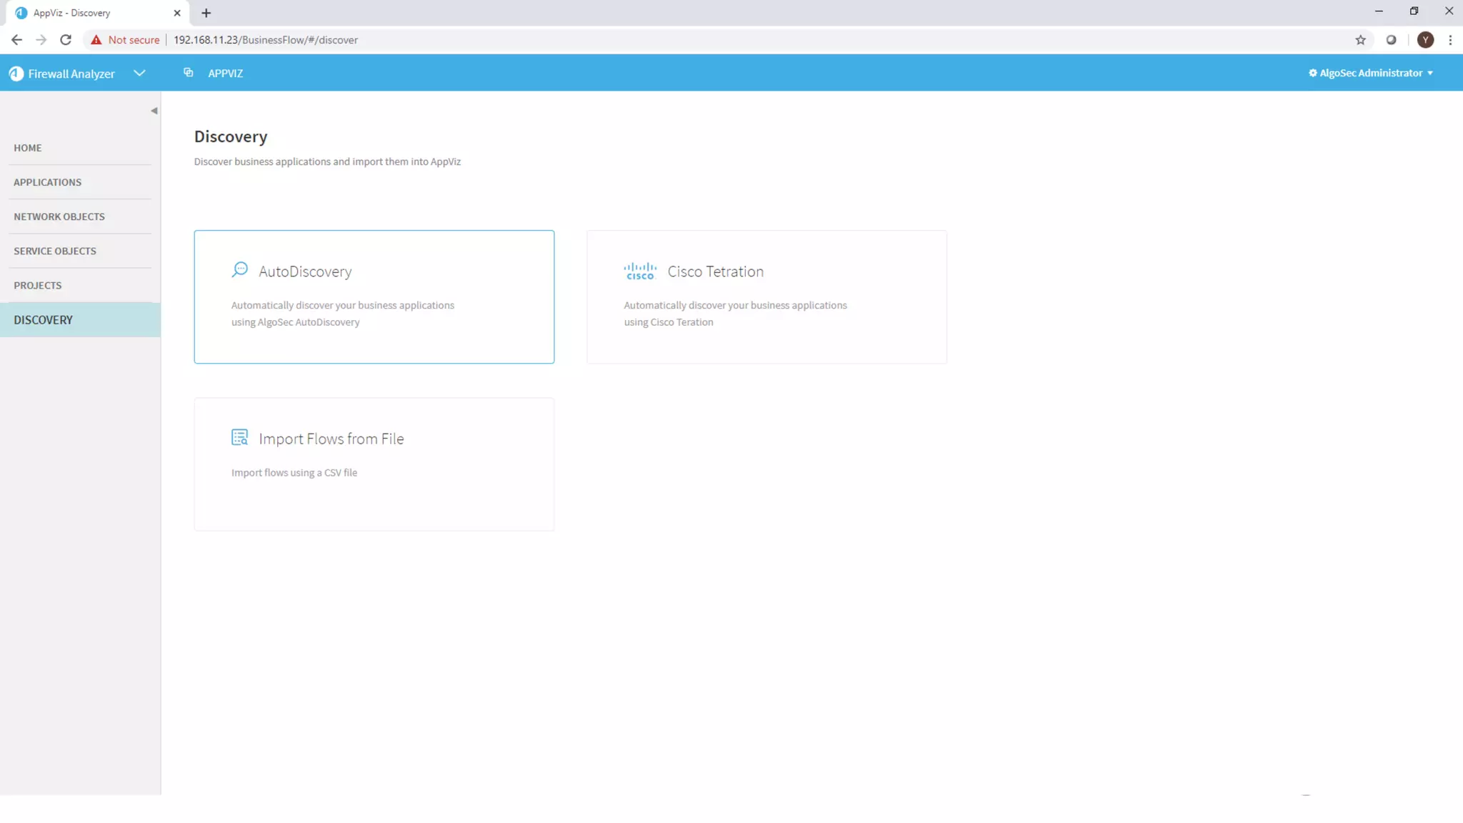Open the Projects section
Viewport: 1463px width, 823px height.
tap(37, 285)
